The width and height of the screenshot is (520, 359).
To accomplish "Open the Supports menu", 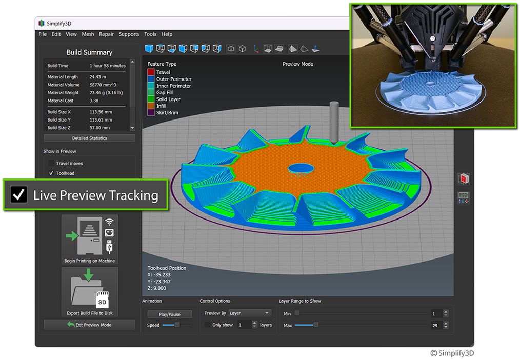I will [x=129, y=34].
